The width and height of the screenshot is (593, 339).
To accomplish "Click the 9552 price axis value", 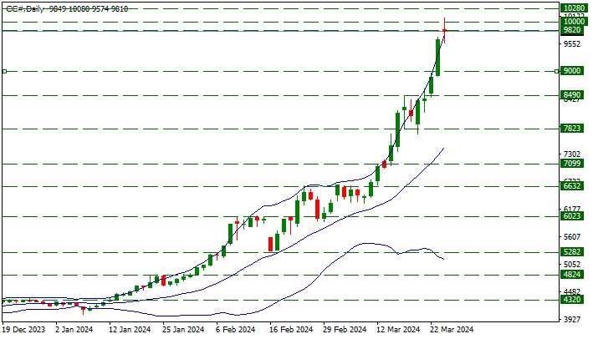I will coord(572,44).
